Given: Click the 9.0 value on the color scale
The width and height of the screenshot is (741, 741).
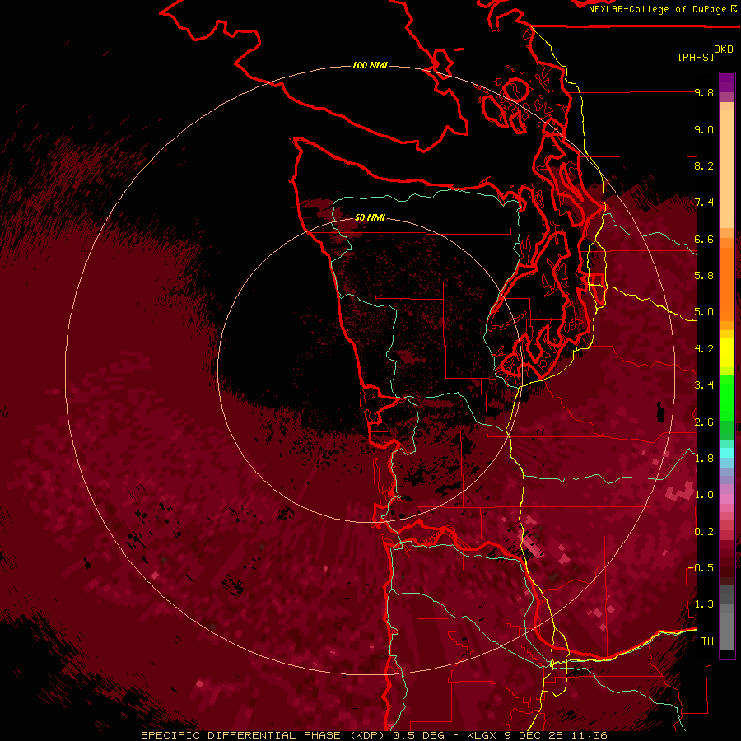Looking at the screenshot, I should tap(704, 129).
